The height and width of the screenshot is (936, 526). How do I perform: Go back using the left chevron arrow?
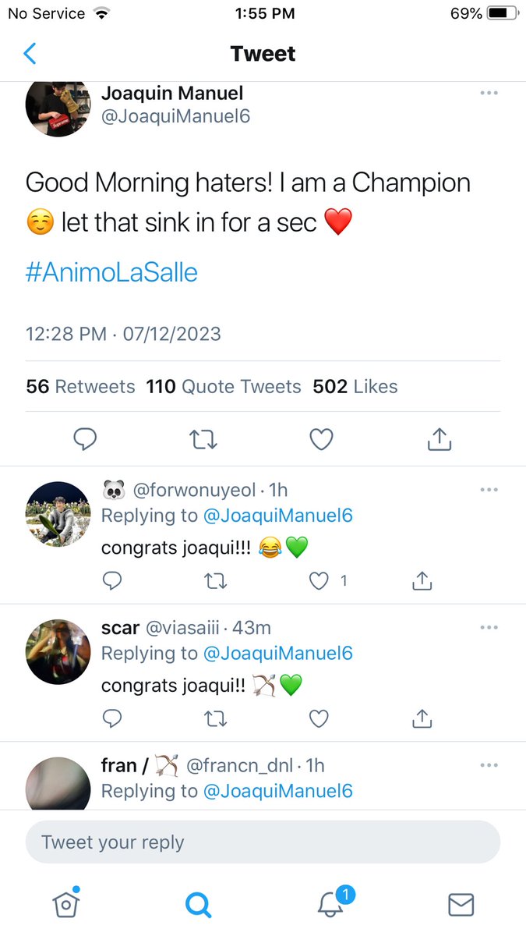30,54
